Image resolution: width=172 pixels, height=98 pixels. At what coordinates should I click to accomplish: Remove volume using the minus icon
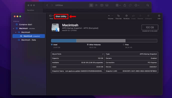point(112,16)
